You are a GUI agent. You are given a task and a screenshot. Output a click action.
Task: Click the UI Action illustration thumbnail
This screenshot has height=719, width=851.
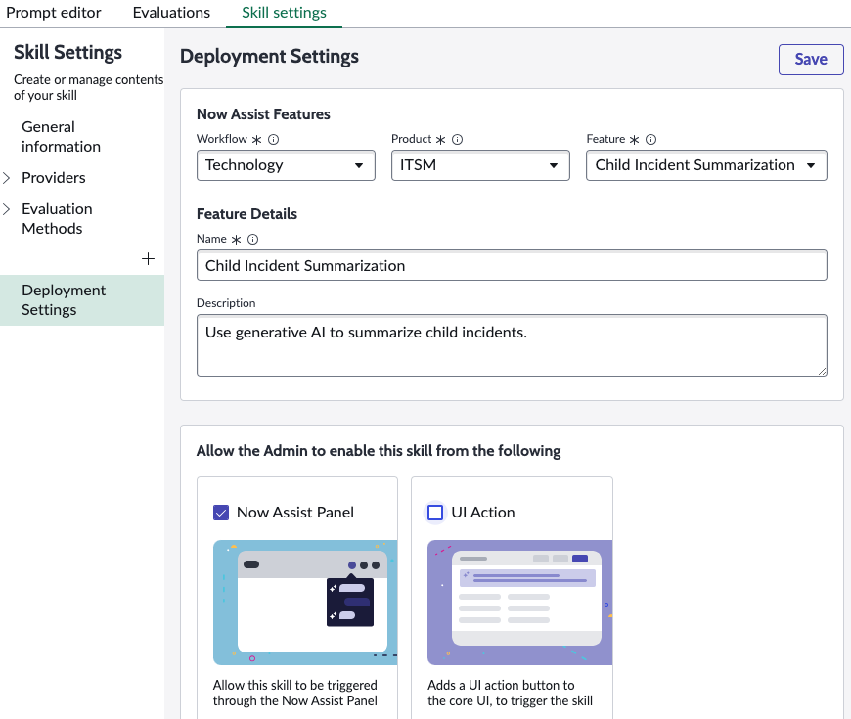[x=520, y=603]
